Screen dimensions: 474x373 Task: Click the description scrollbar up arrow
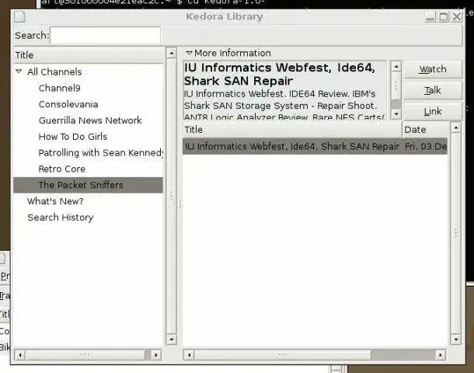coord(396,67)
